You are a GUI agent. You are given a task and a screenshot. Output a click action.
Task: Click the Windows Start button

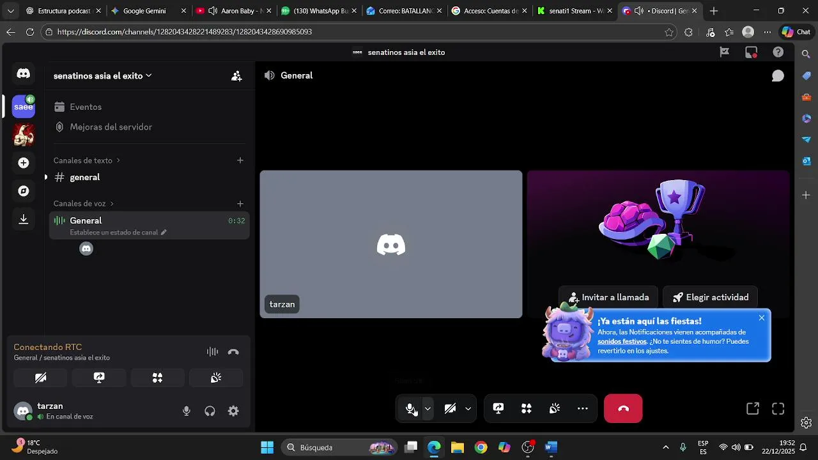point(267,447)
